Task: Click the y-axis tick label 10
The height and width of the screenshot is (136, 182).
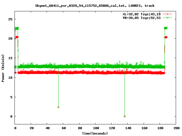Action: (x=10, y=77)
